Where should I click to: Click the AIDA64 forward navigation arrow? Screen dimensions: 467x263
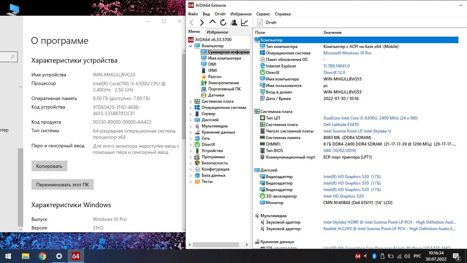point(202,23)
